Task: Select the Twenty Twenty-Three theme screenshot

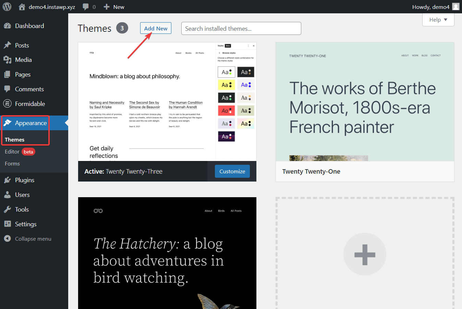Action: coord(167,102)
